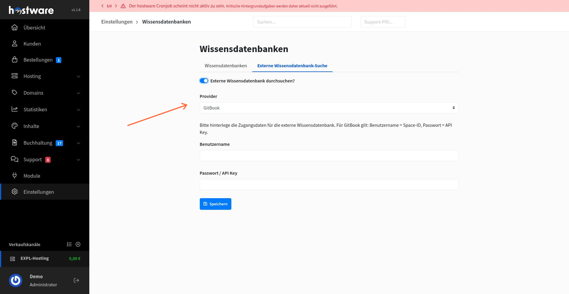Click the Hosting server icon
The width and height of the screenshot is (569, 294).
pyautogui.click(x=15, y=76)
